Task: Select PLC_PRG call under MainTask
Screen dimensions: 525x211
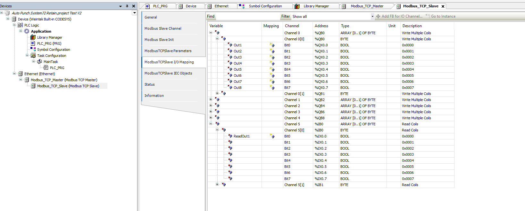Action: pyautogui.click(x=57, y=68)
